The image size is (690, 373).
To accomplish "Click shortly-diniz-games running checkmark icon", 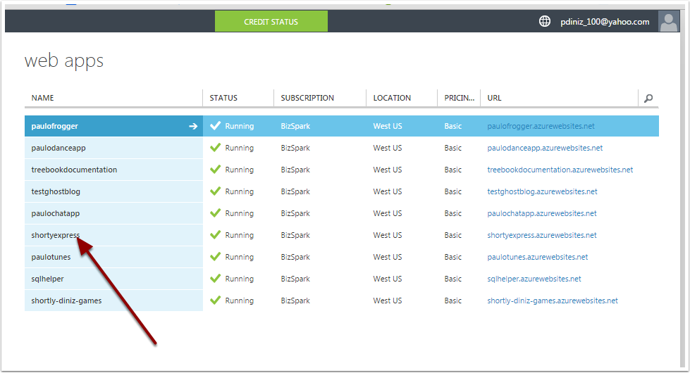I will coord(215,300).
